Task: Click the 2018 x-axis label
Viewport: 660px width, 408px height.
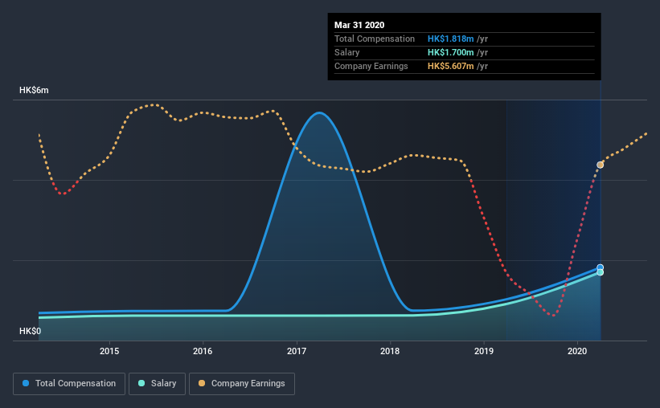Action: pos(390,351)
